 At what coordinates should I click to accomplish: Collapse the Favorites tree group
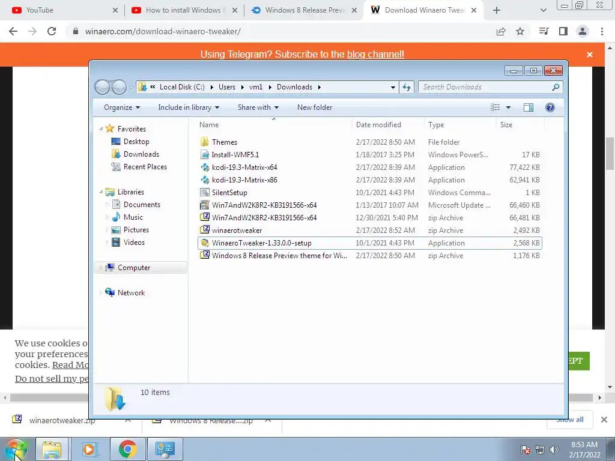pos(101,128)
